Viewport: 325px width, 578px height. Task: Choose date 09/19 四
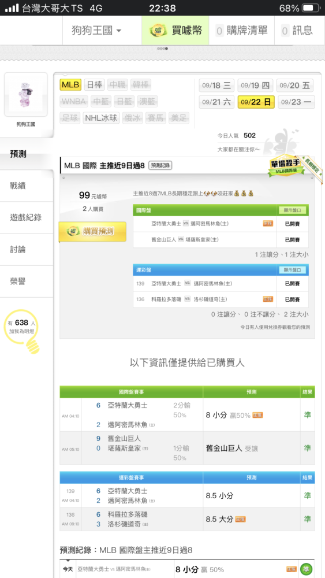point(255,86)
